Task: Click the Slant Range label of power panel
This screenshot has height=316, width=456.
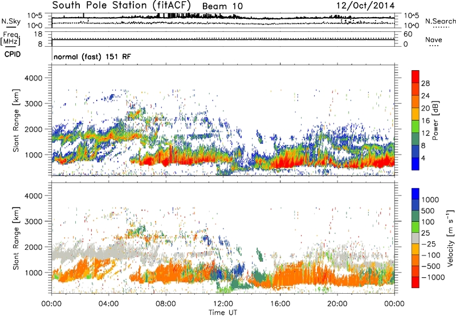Action: click(x=16, y=120)
